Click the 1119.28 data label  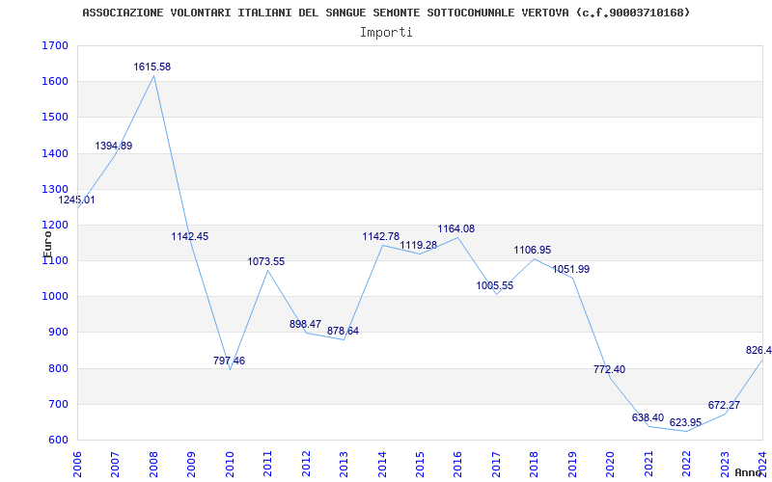419,246
